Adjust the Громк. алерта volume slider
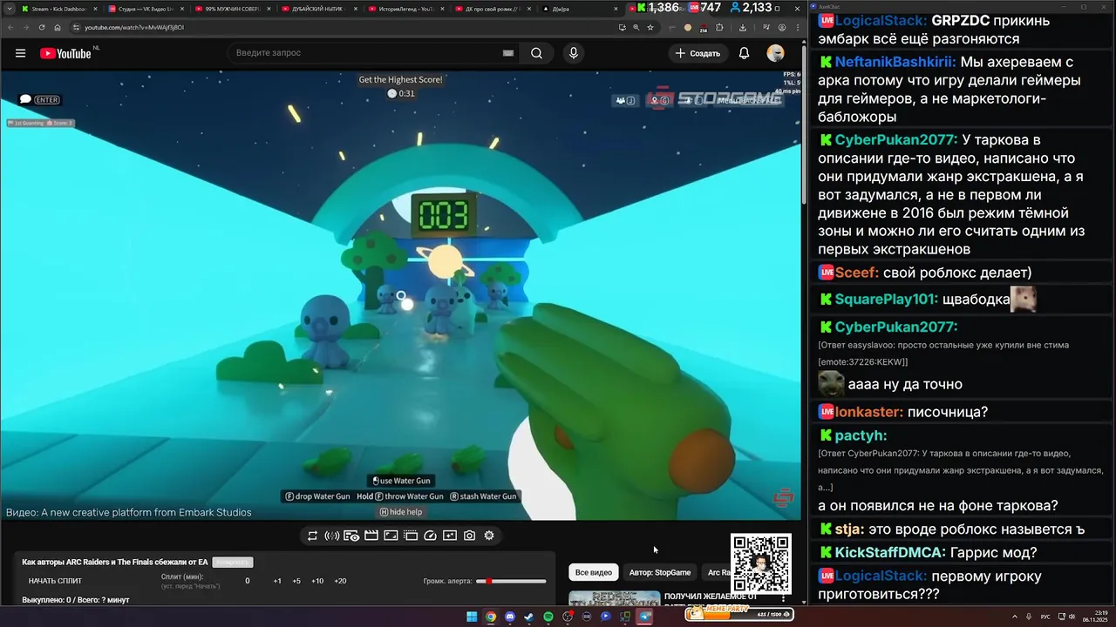 point(511,581)
